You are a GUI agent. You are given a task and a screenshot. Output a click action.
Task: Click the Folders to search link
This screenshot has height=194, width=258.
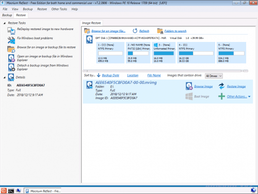(175, 31)
